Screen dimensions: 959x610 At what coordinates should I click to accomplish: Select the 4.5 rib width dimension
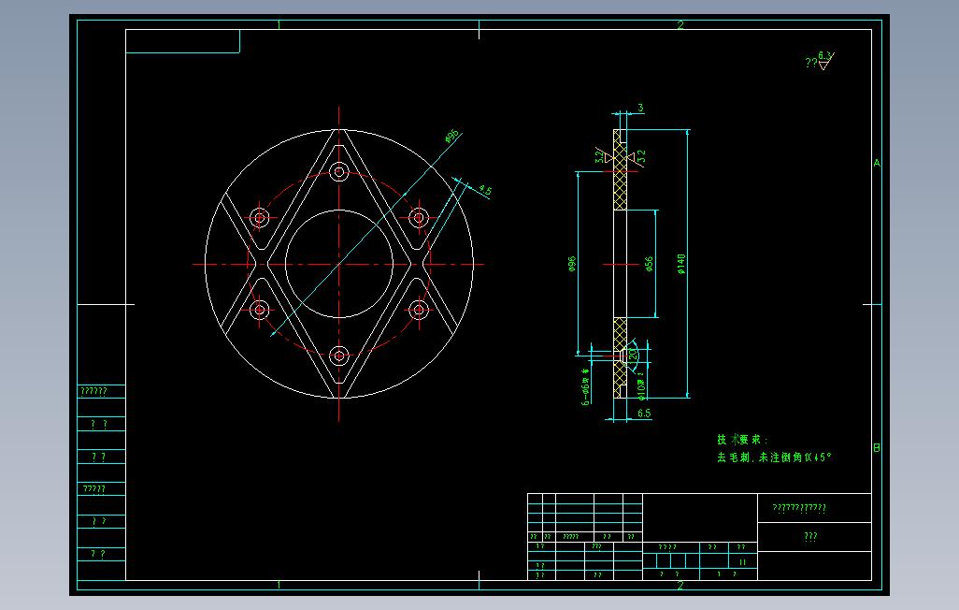point(484,191)
